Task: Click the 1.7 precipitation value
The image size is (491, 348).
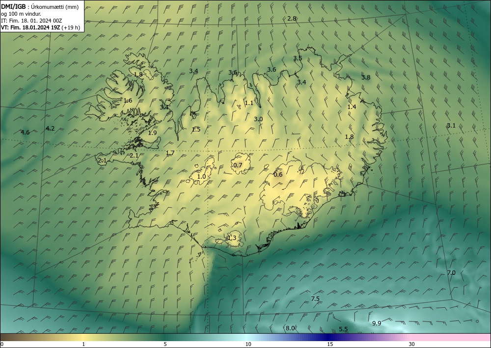Action: pos(170,153)
